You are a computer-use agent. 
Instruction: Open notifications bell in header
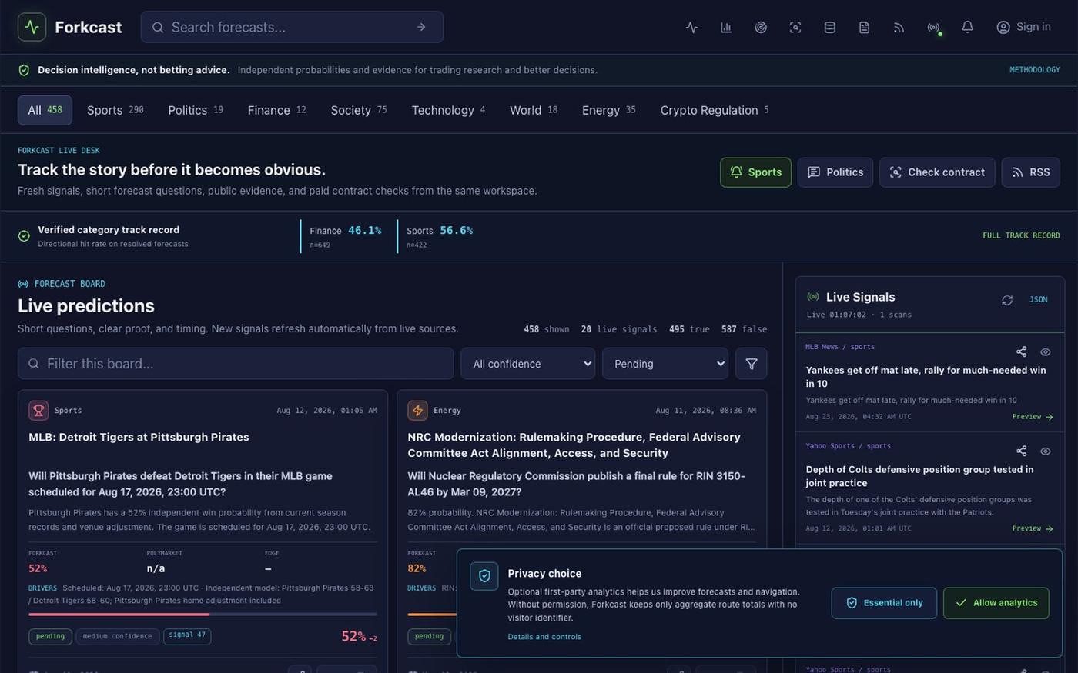point(968,27)
